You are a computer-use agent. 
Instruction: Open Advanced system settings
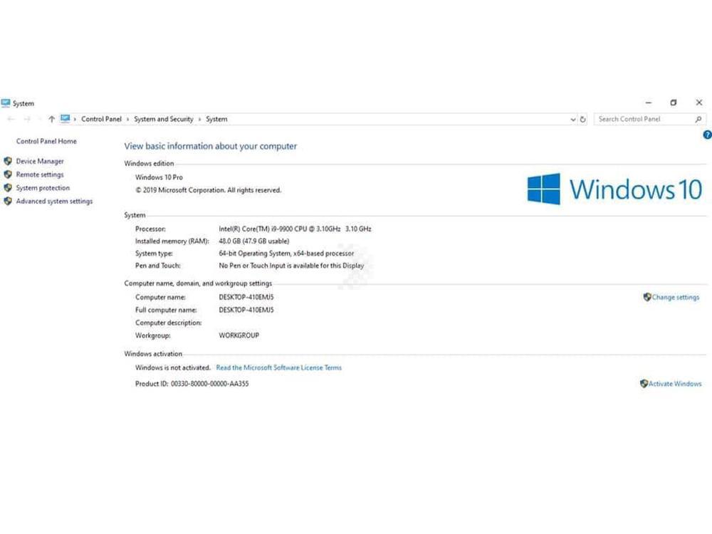click(54, 201)
